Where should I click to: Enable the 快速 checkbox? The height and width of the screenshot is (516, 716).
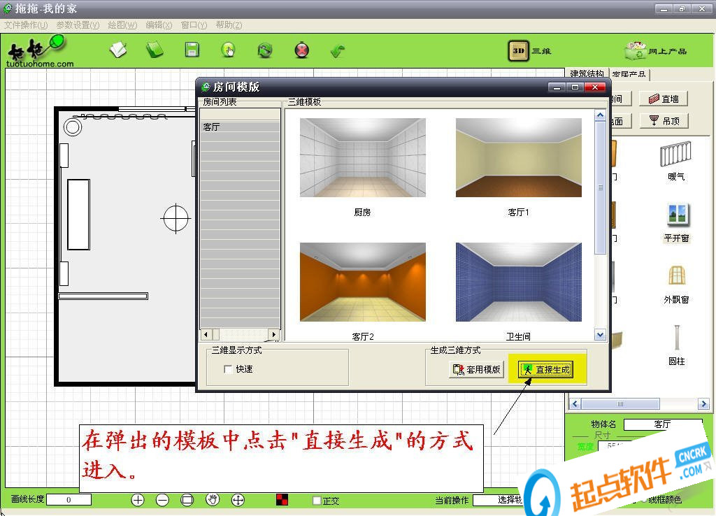pyautogui.click(x=229, y=369)
